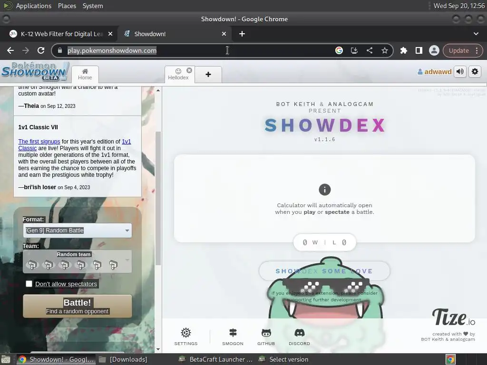Screen dimensions: 487x365
Task: Reload the Showdown page
Action: [41, 50]
